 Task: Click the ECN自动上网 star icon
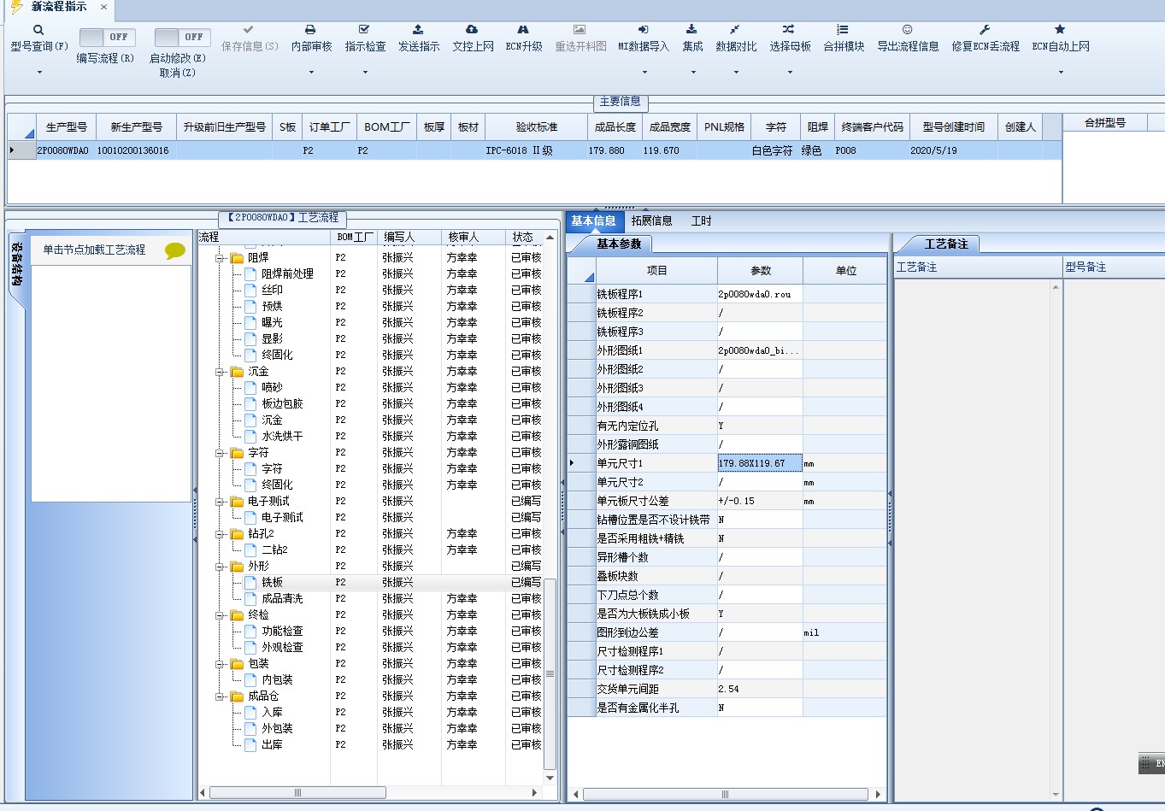[1060, 30]
